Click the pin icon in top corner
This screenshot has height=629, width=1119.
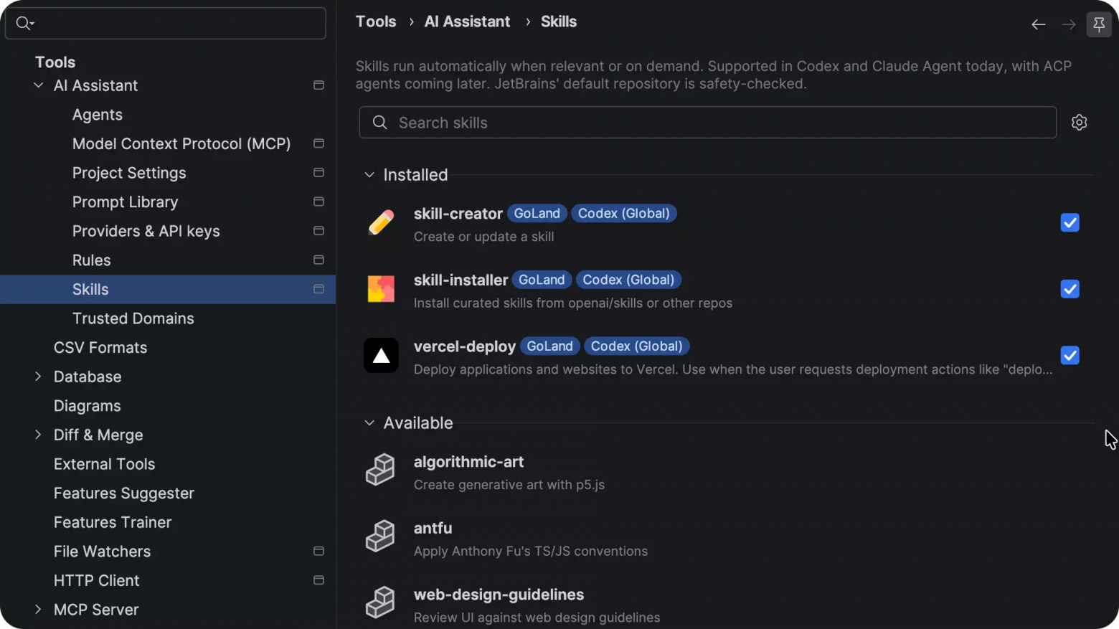tap(1099, 24)
